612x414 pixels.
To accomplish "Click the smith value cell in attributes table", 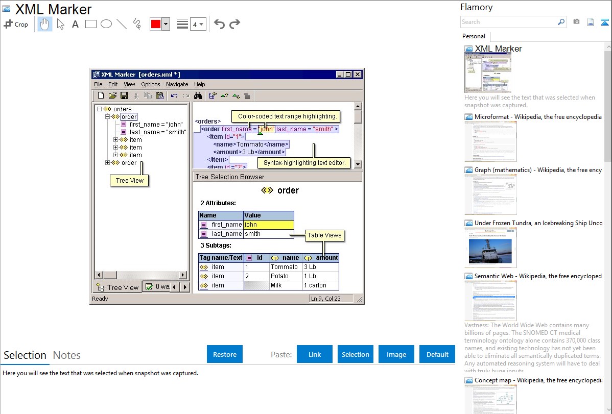I will (269, 234).
